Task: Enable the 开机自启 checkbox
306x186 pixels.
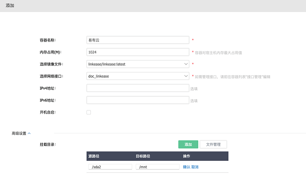Action: coord(89,112)
